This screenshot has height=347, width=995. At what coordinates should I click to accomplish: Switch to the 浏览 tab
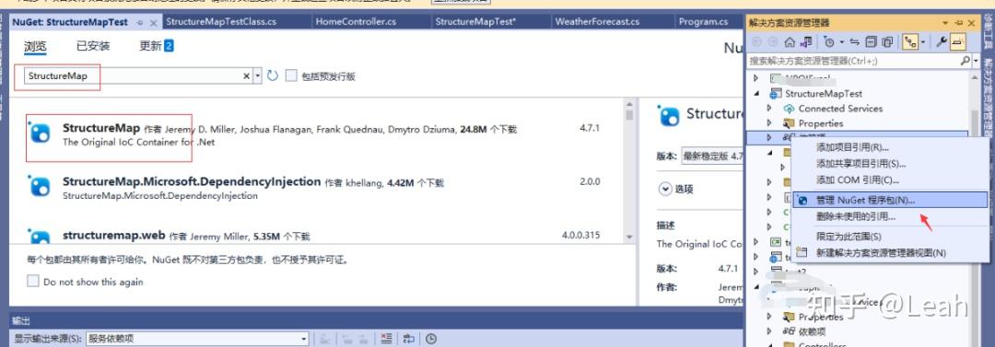[35, 46]
